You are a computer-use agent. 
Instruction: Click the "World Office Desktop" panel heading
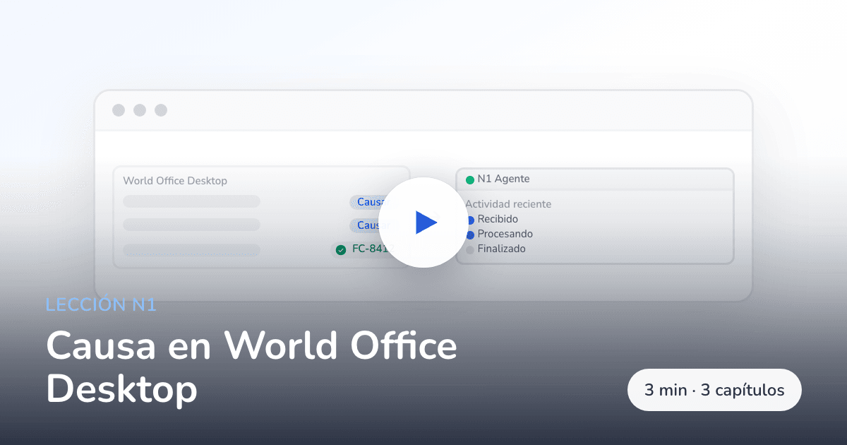point(175,181)
